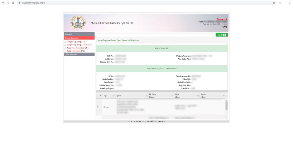This screenshot has width=293, height=153.
Task: Open Tüzel Kişi Sorgu (Ad) link
Action: click(76, 51)
